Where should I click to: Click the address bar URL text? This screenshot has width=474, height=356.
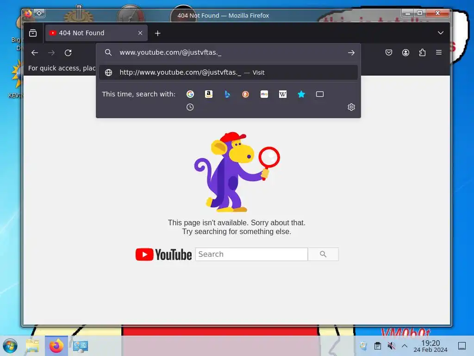[170, 52]
